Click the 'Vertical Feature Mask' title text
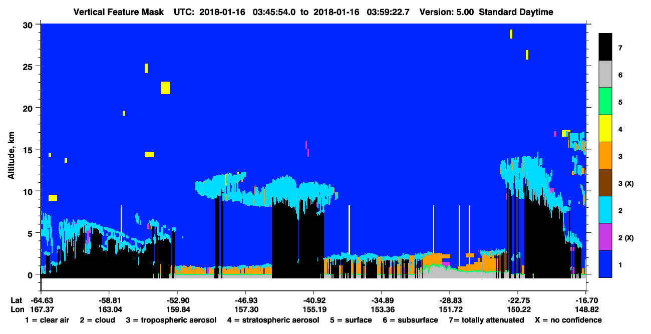Image resolution: width=651 pixels, height=334 pixels. click(119, 12)
